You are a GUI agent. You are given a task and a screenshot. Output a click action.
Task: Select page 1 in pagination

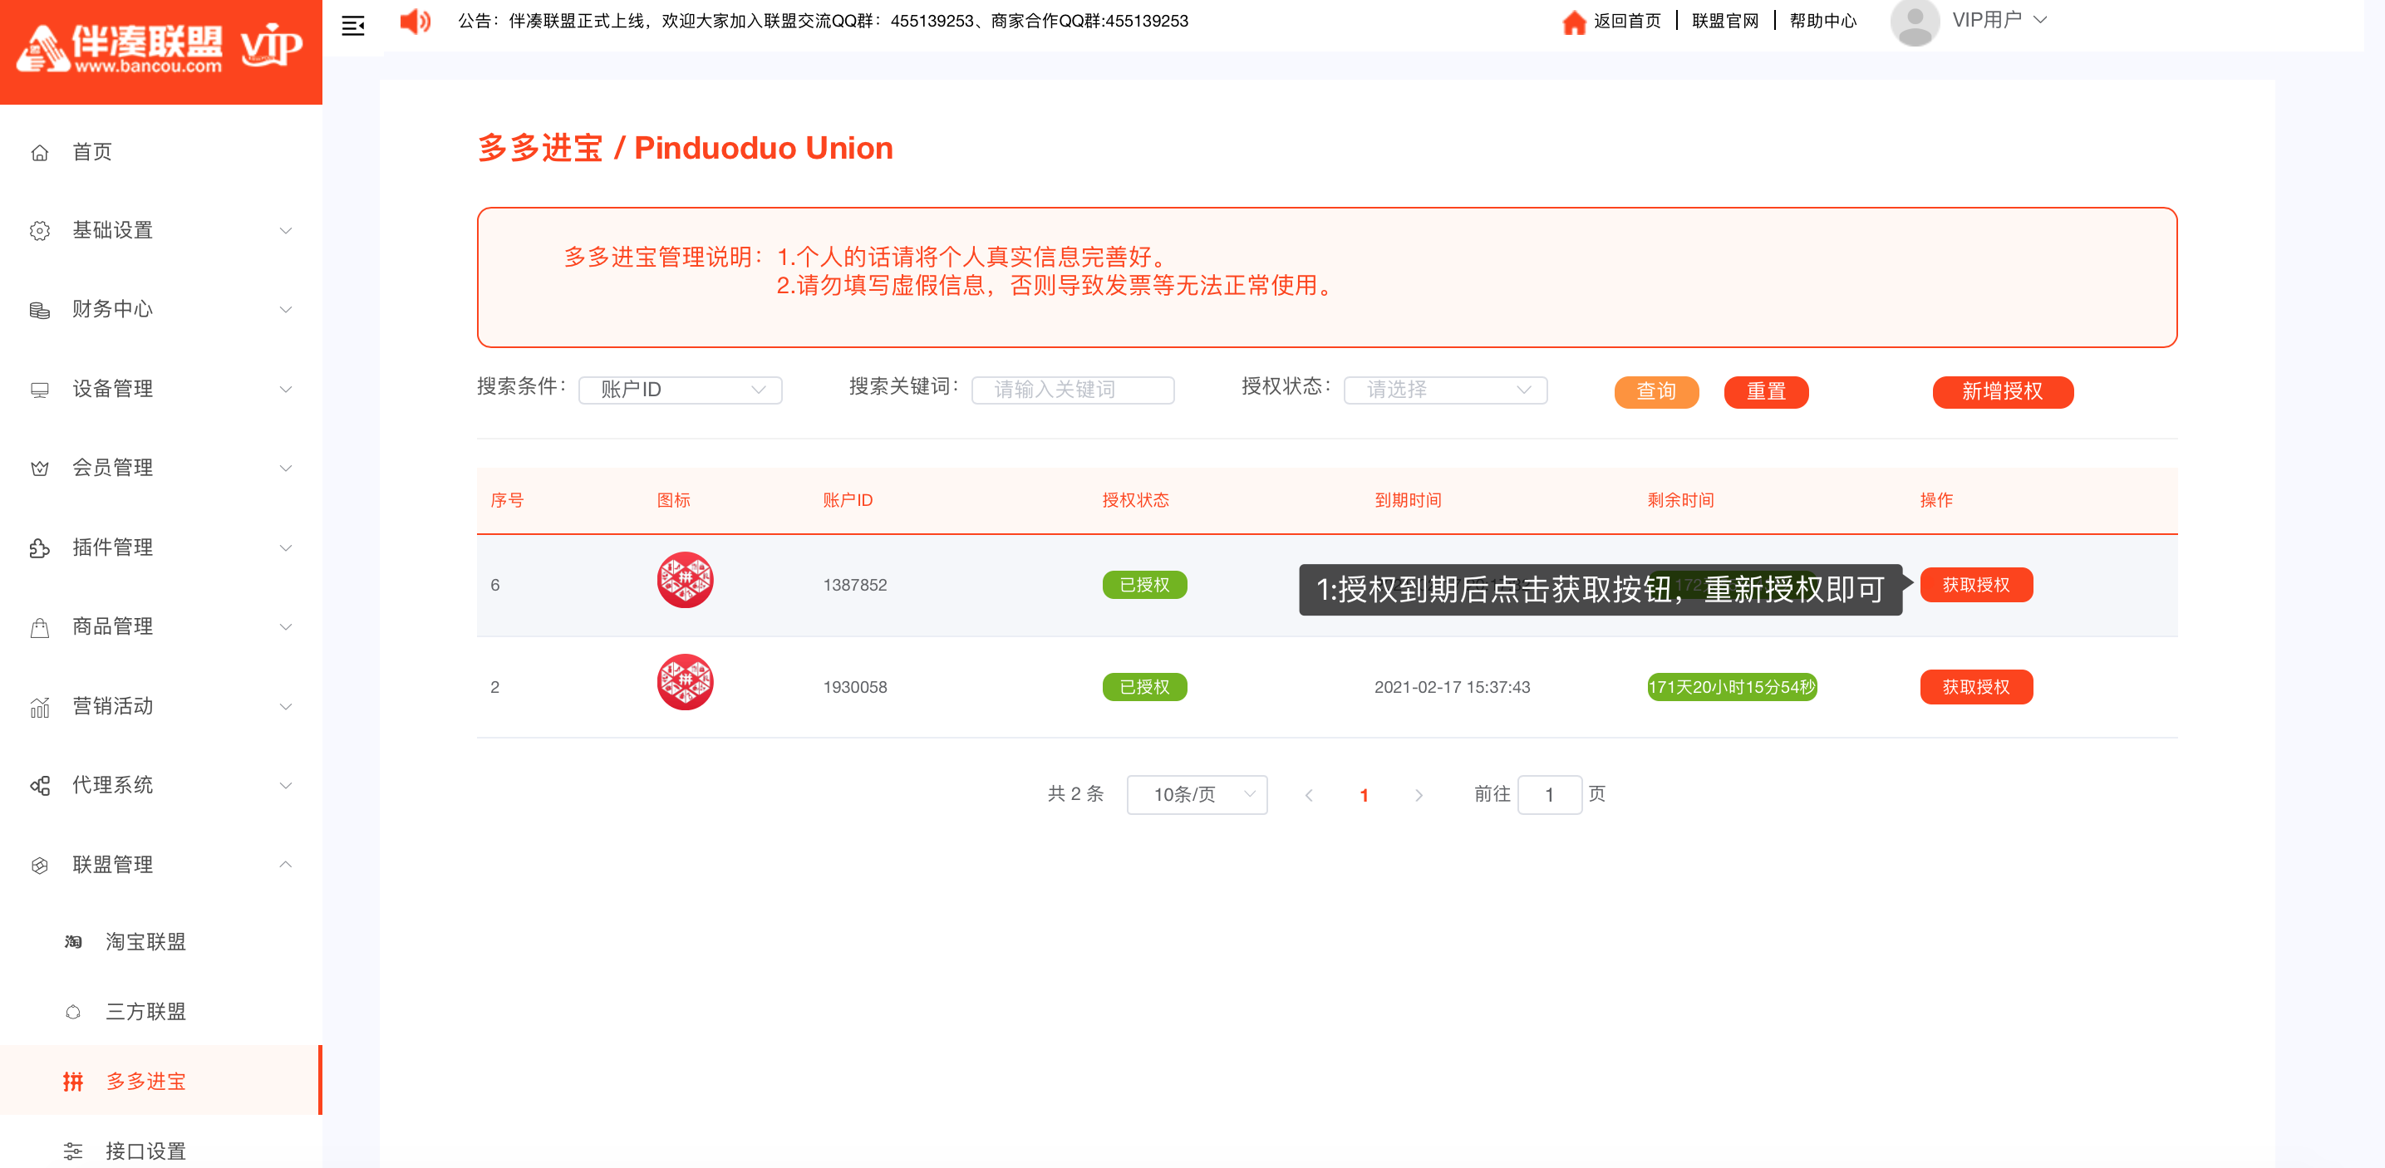1364,795
